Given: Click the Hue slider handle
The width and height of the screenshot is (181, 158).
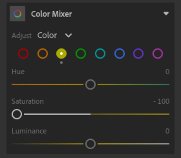Looking at the screenshot, I should [x=90, y=85].
